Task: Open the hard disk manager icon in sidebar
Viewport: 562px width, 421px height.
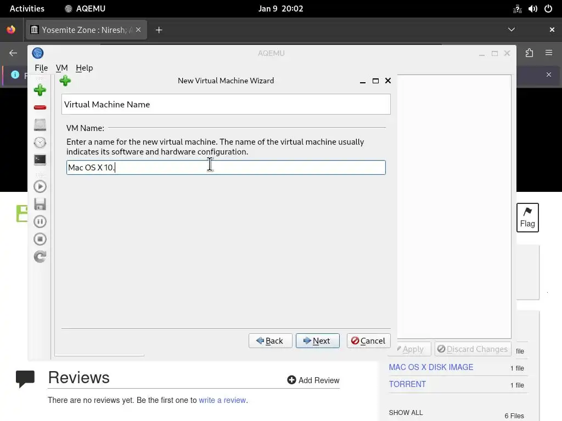Action: pos(40,124)
